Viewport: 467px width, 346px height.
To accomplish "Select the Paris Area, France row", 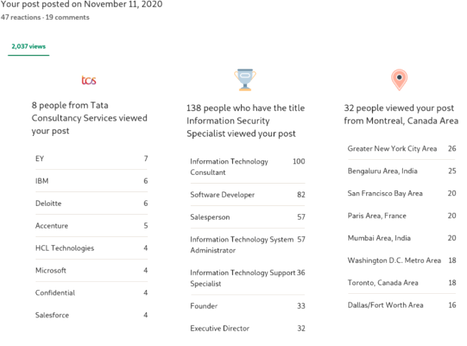I will [x=402, y=216].
